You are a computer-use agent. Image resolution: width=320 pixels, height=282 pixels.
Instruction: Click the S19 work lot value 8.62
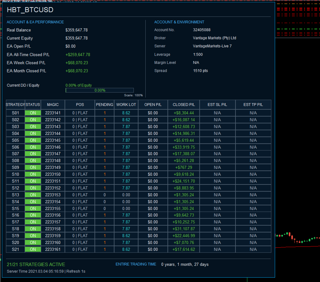126,236
